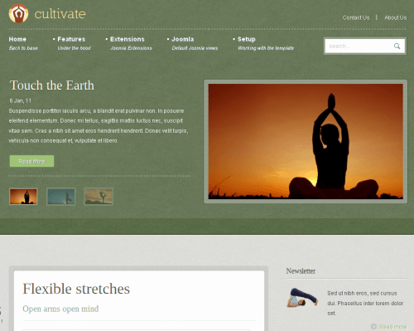Image resolution: width=414 pixels, height=331 pixels.
Task: Open the Home menu item
Action: click(x=17, y=39)
